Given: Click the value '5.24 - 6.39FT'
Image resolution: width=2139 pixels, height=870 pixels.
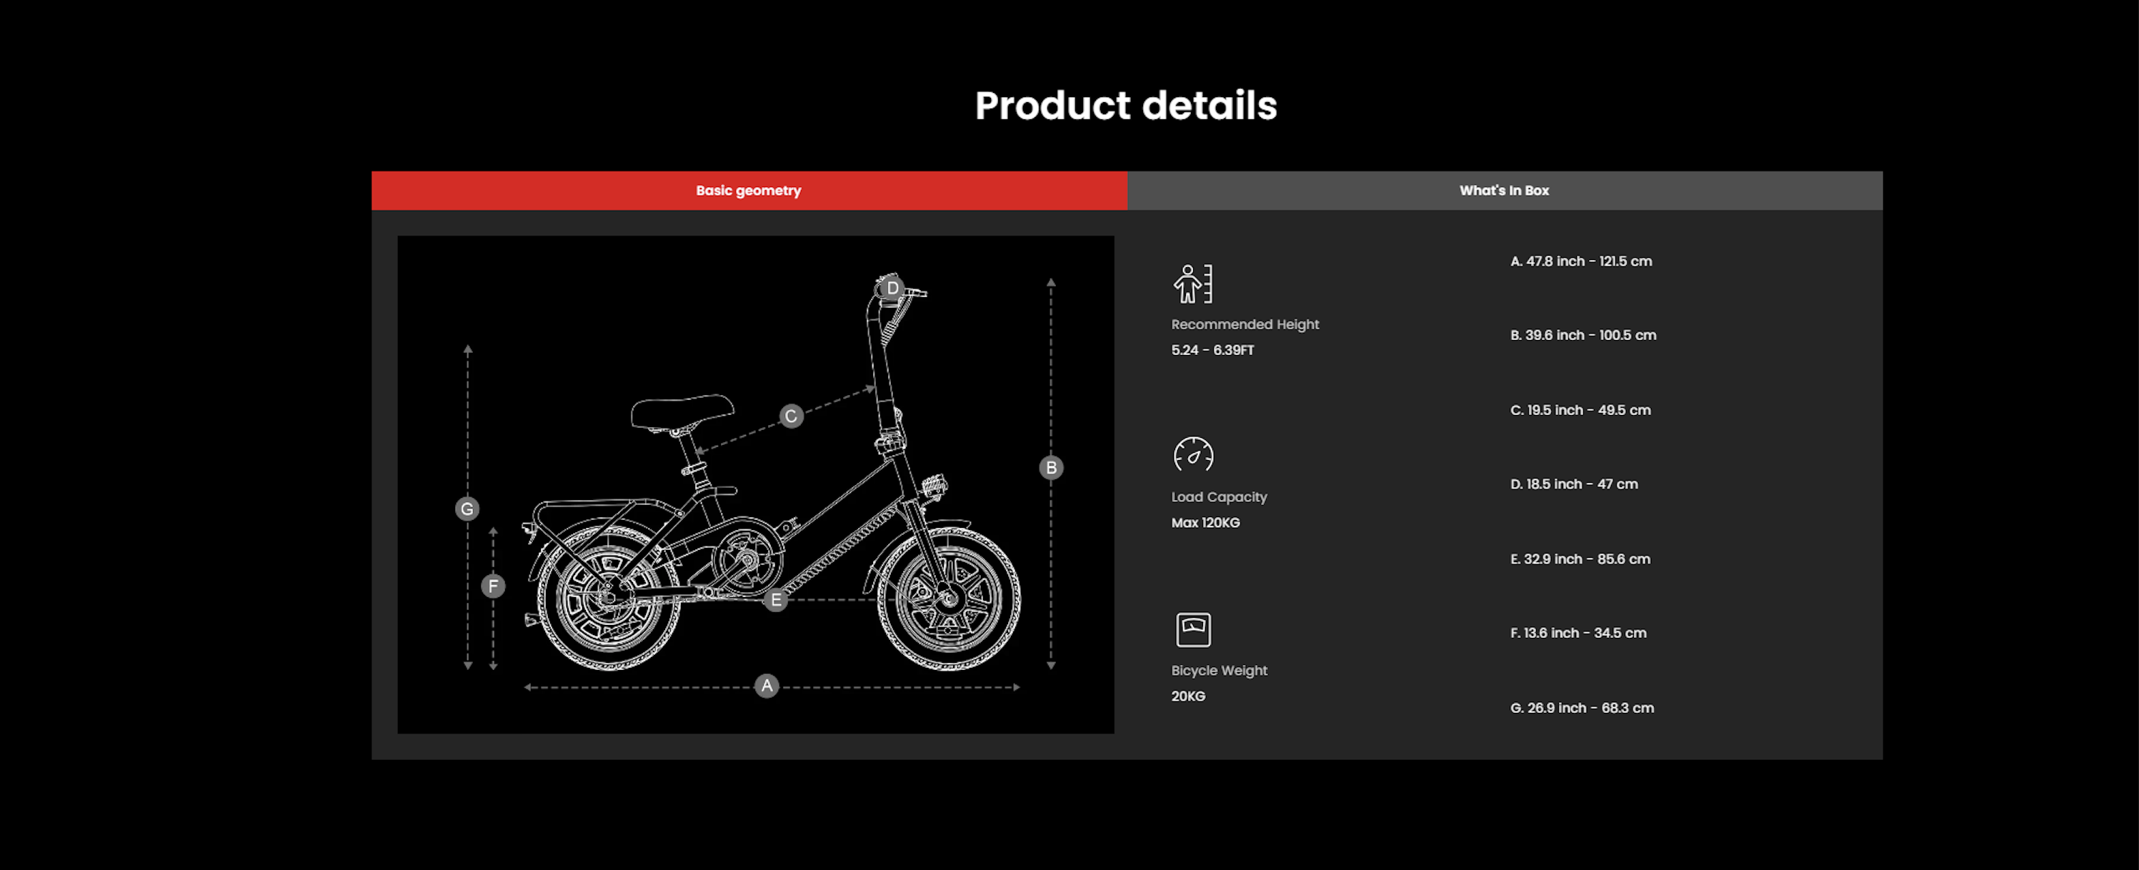Looking at the screenshot, I should tap(1212, 349).
